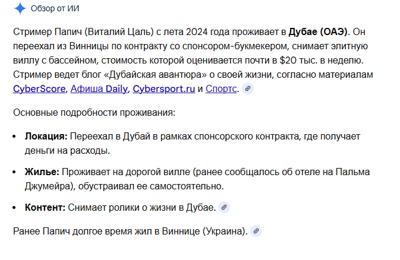
Task: Open the CyberScore source link
Action: 39,89
